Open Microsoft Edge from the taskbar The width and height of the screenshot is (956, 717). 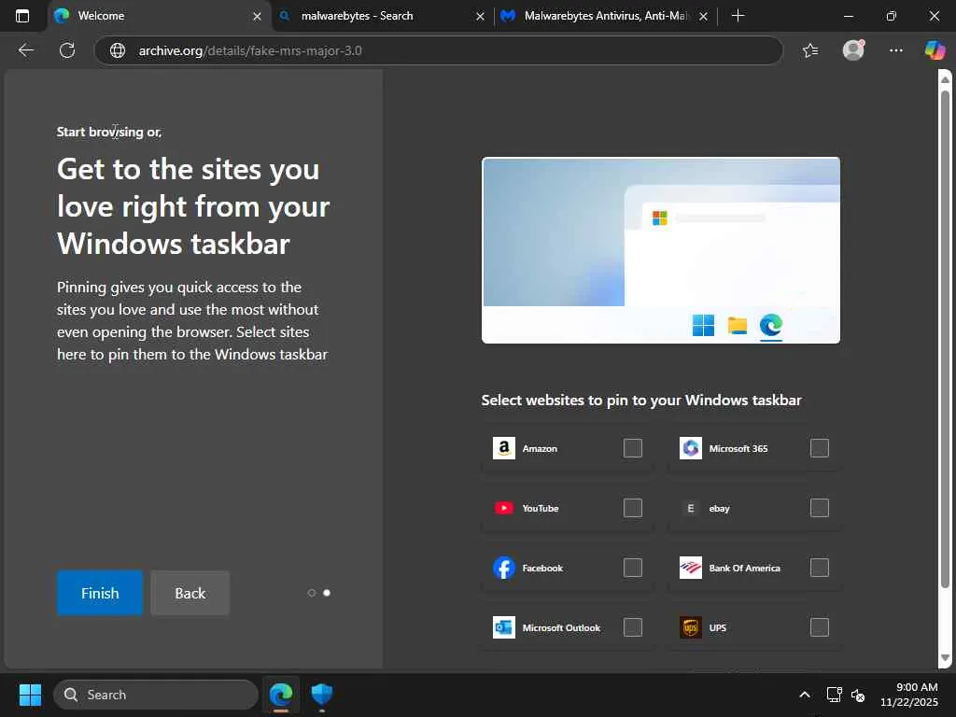(x=281, y=695)
